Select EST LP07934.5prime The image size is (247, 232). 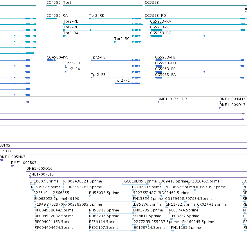point(198,199)
